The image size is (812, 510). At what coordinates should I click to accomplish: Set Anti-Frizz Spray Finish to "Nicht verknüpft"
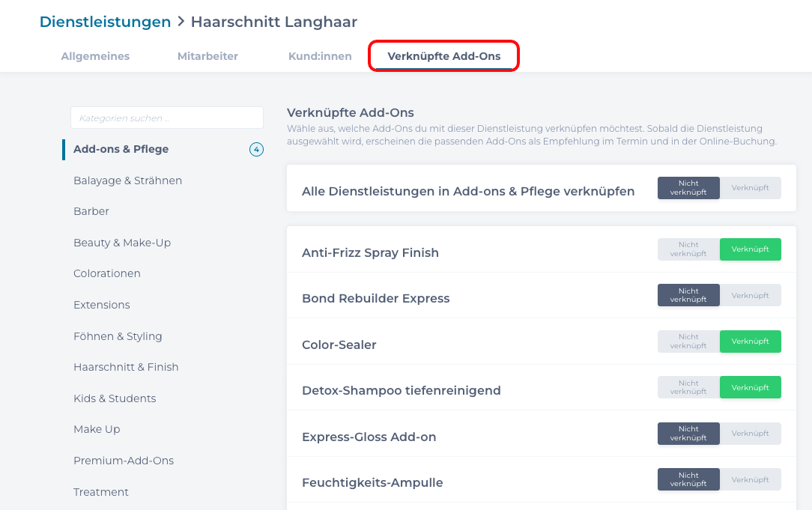688,249
